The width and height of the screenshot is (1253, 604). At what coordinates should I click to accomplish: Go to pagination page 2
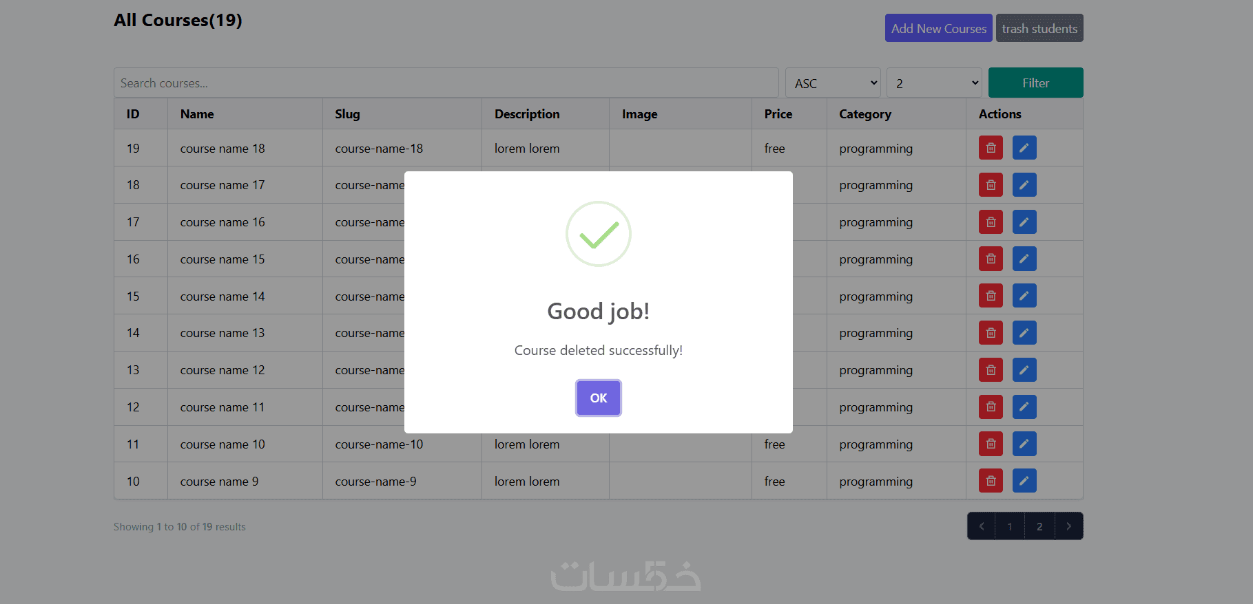(x=1039, y=526)
